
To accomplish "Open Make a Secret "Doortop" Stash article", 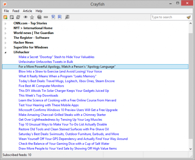I will click(56, 57).
